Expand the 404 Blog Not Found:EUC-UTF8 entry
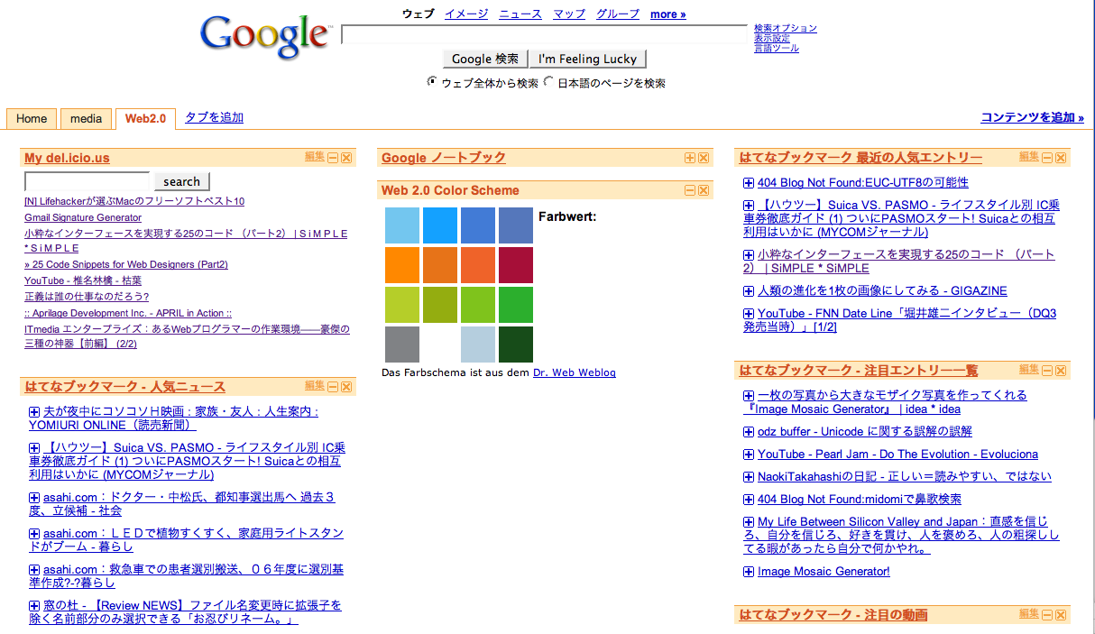This screenshot has width=1095, height=634. (x=749, y=183)
